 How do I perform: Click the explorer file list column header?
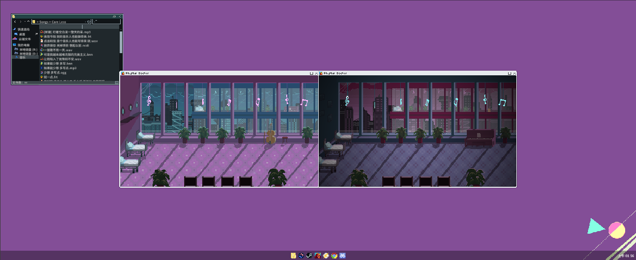[79, 27]
